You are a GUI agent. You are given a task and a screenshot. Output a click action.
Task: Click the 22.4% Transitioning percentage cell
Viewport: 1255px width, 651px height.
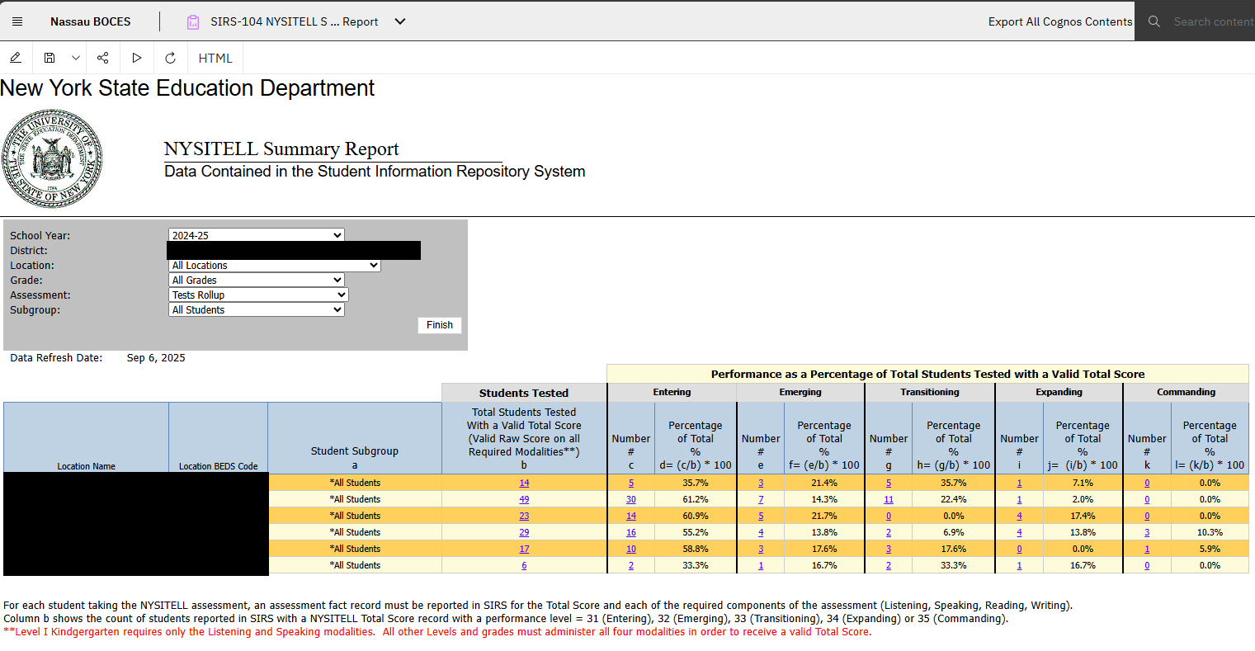(954, 499)
